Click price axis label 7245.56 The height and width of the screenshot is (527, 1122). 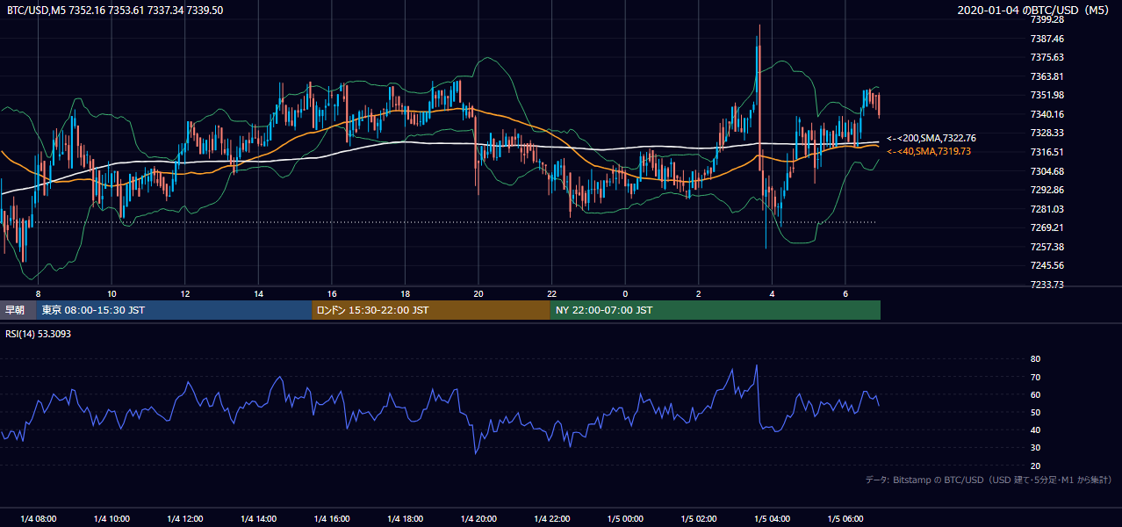(1047, 265)
